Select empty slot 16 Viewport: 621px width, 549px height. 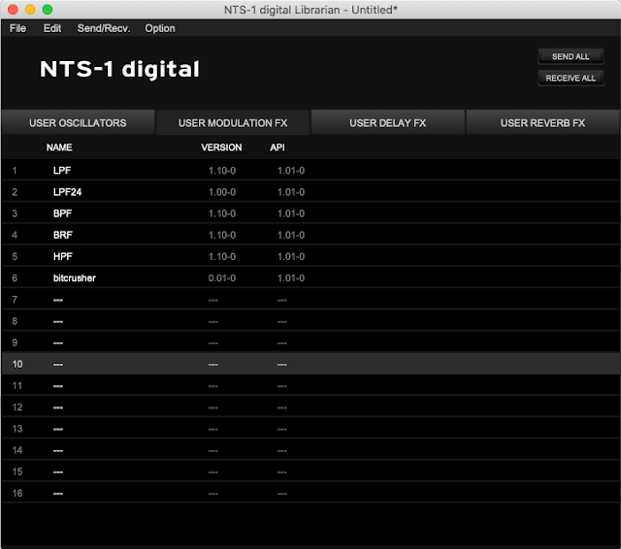(310, 493)
